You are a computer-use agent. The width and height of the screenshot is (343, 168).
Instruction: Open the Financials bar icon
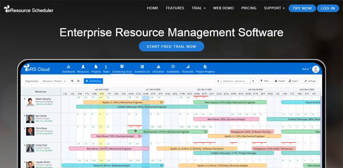pos(188,67)
